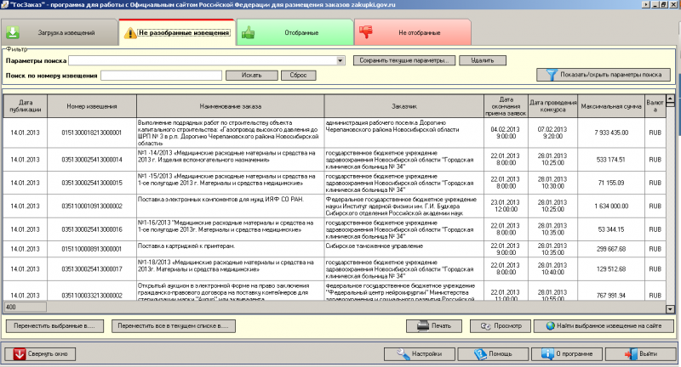
Task: Click the Просмотр preview icon
Action: click(485, 326)
